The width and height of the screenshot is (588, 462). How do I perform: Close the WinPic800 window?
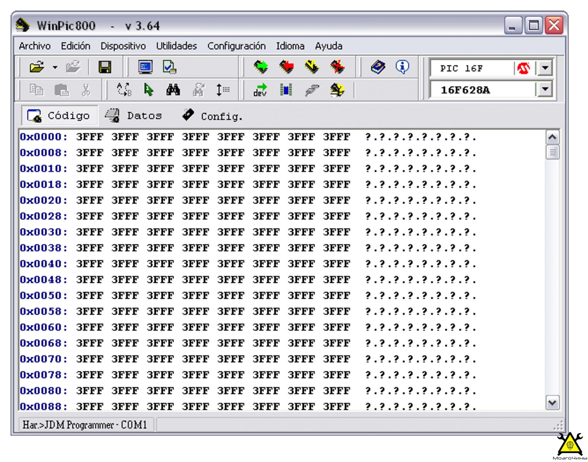554,26
